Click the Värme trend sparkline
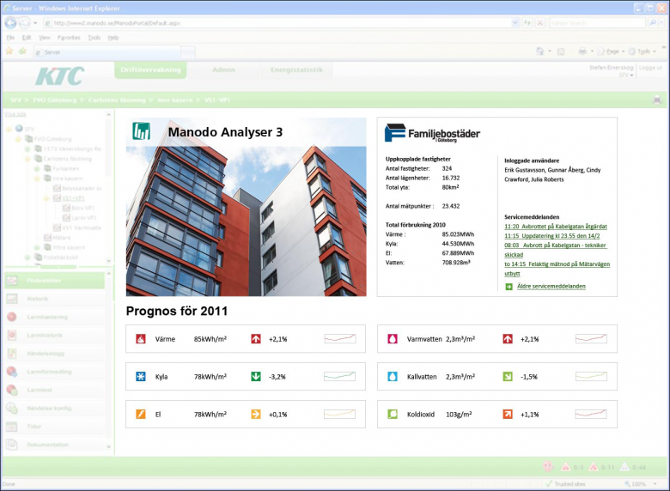Screen dimensions: 670x491 click(339, 339)
